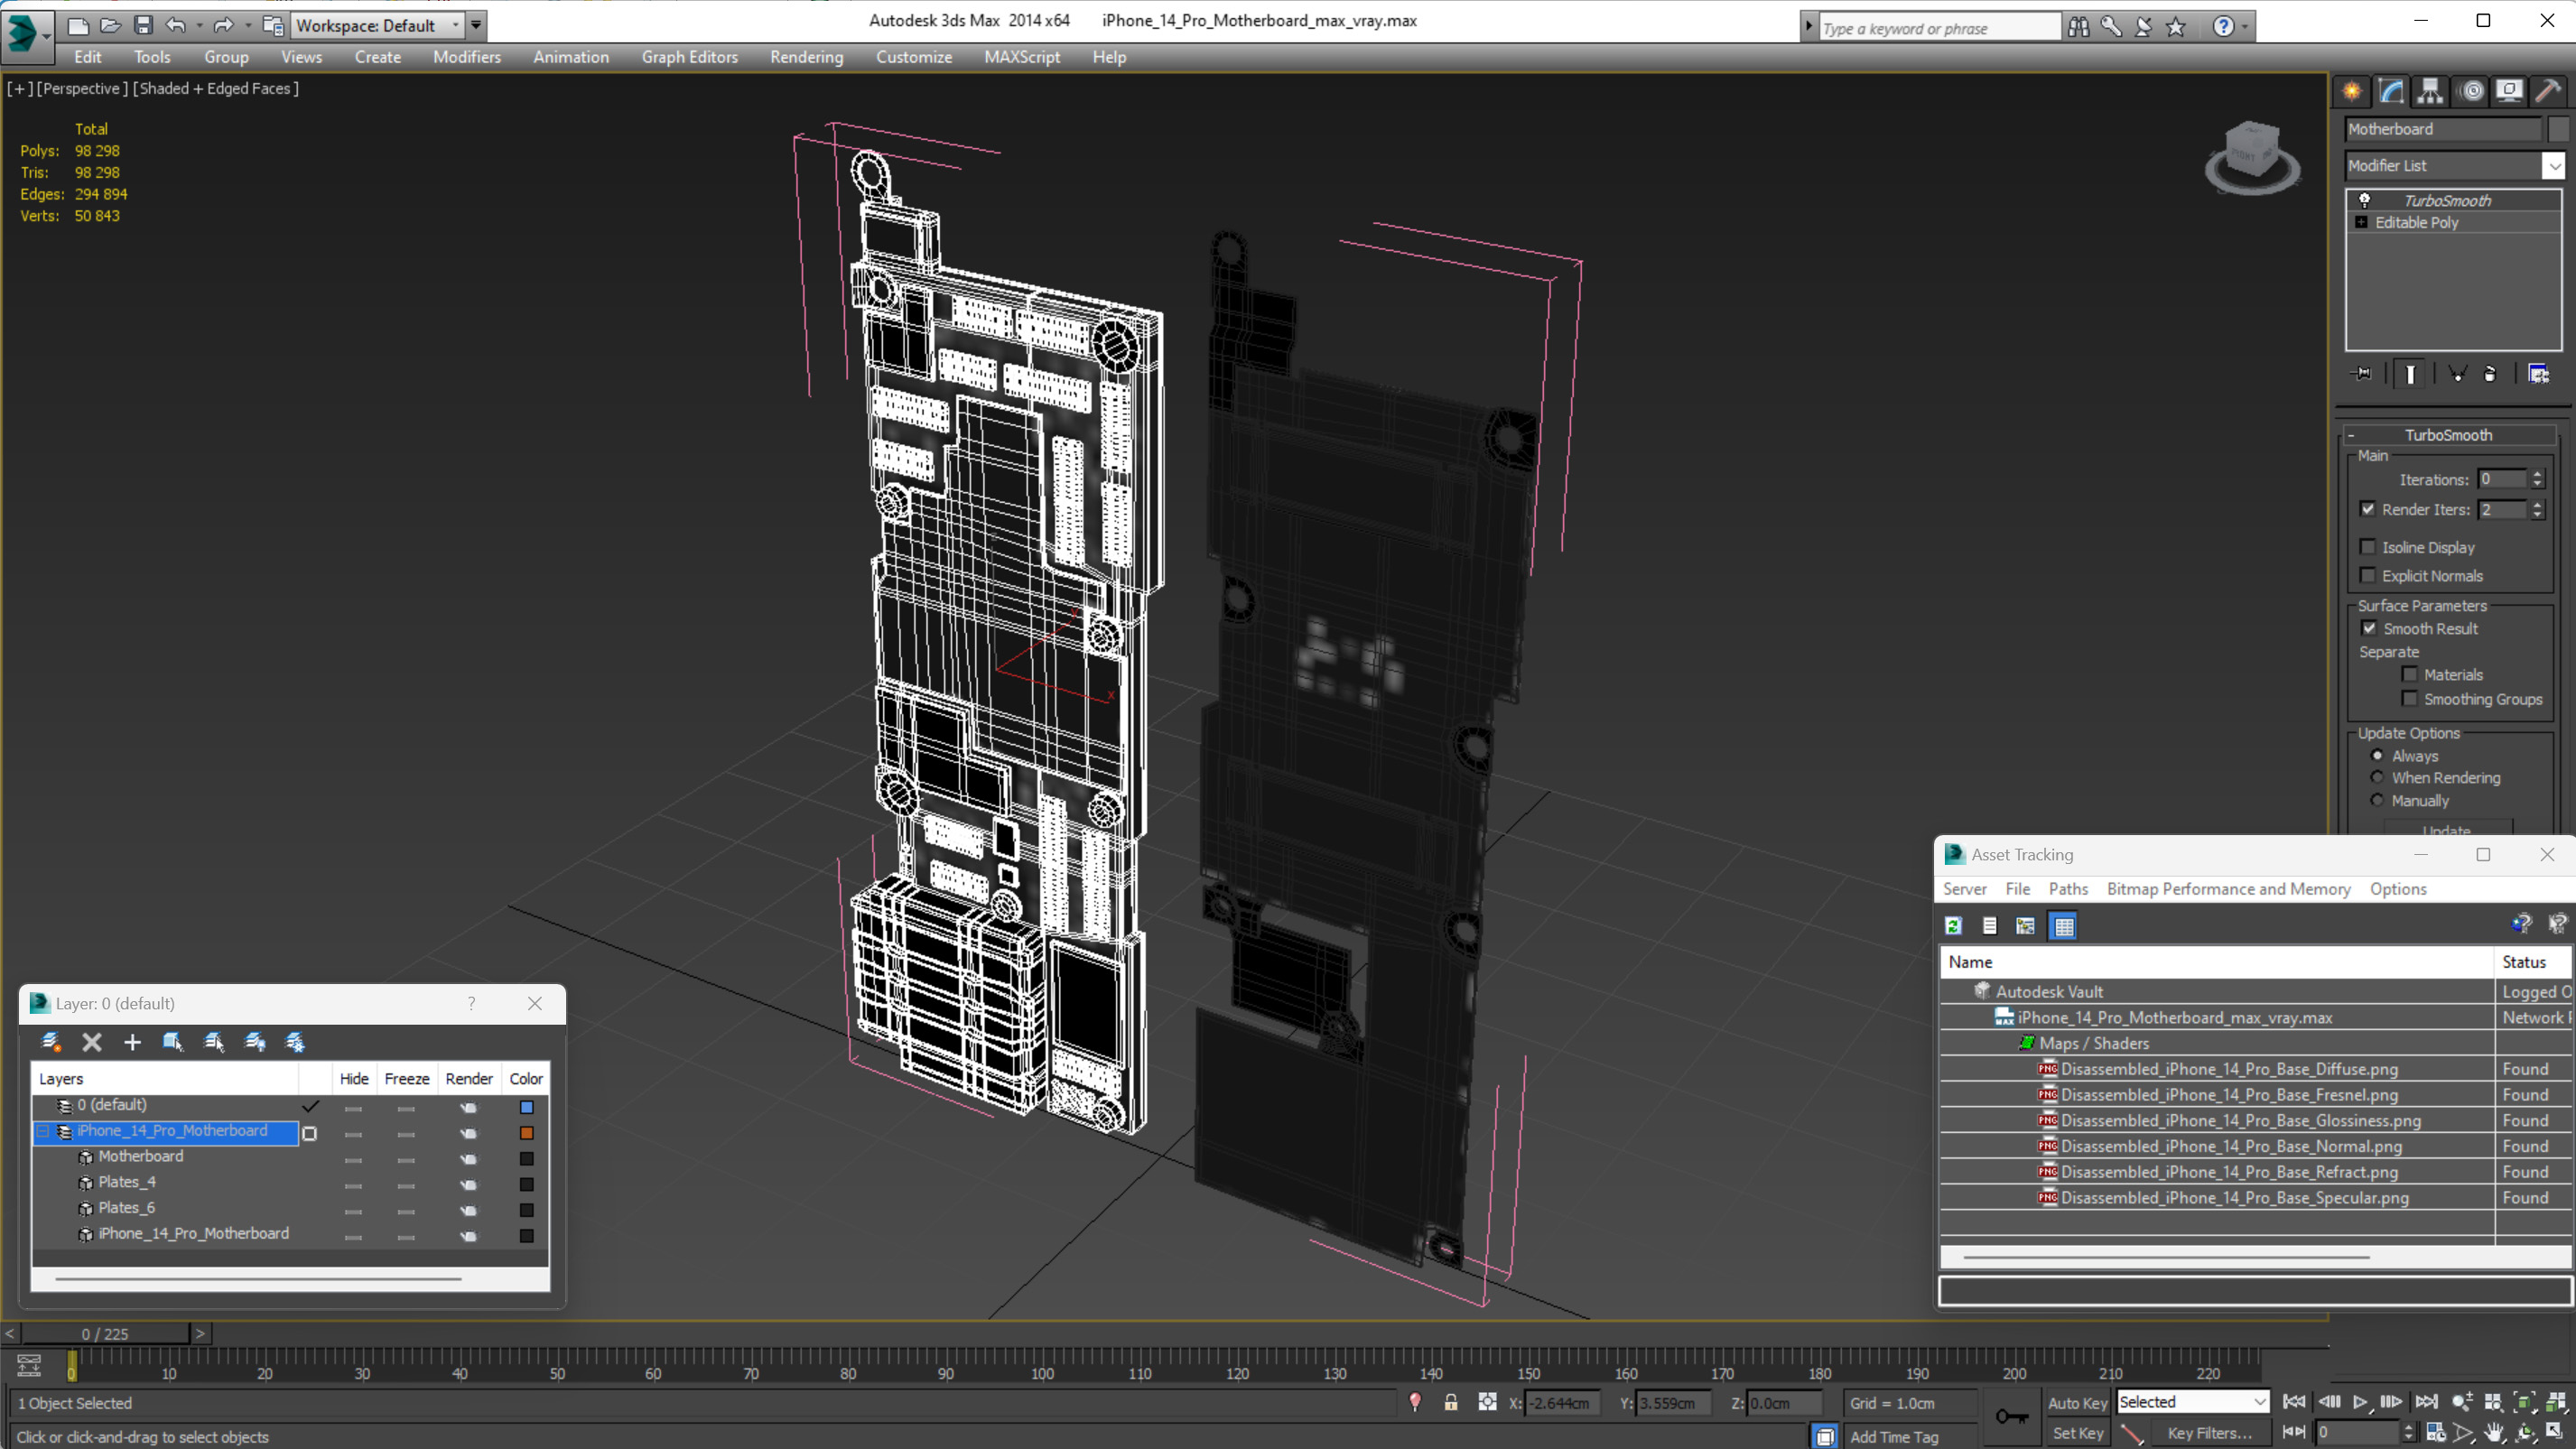Image resolution: width=2576 pixels, height=1449 pixels.
Task: Open the Utilities command panel tab
Action: coord(2548,91)
